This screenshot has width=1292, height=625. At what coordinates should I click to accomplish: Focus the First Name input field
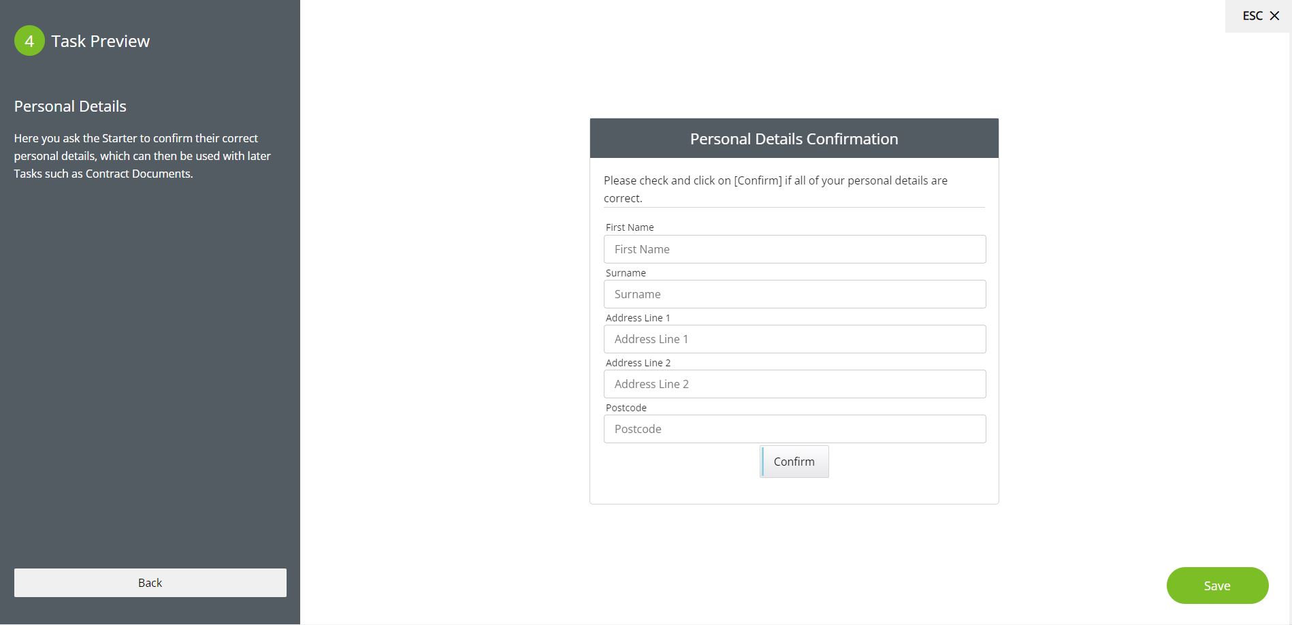794,249
